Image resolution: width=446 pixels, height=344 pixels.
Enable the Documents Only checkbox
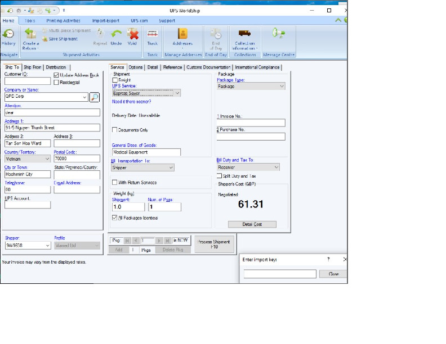coord(115,130)
